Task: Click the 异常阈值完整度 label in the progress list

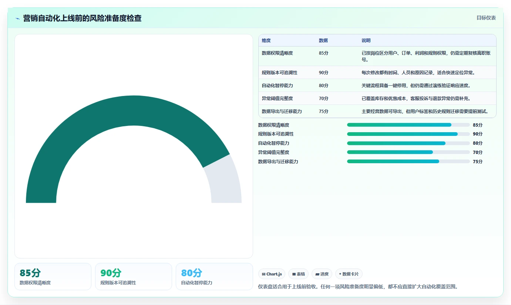Action: 274,152
